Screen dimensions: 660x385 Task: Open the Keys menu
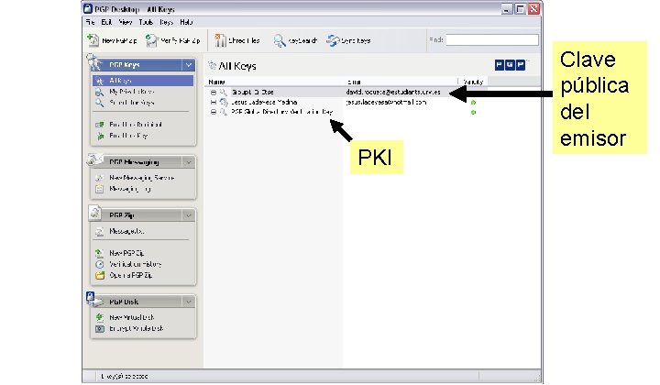tap(166, 22)
